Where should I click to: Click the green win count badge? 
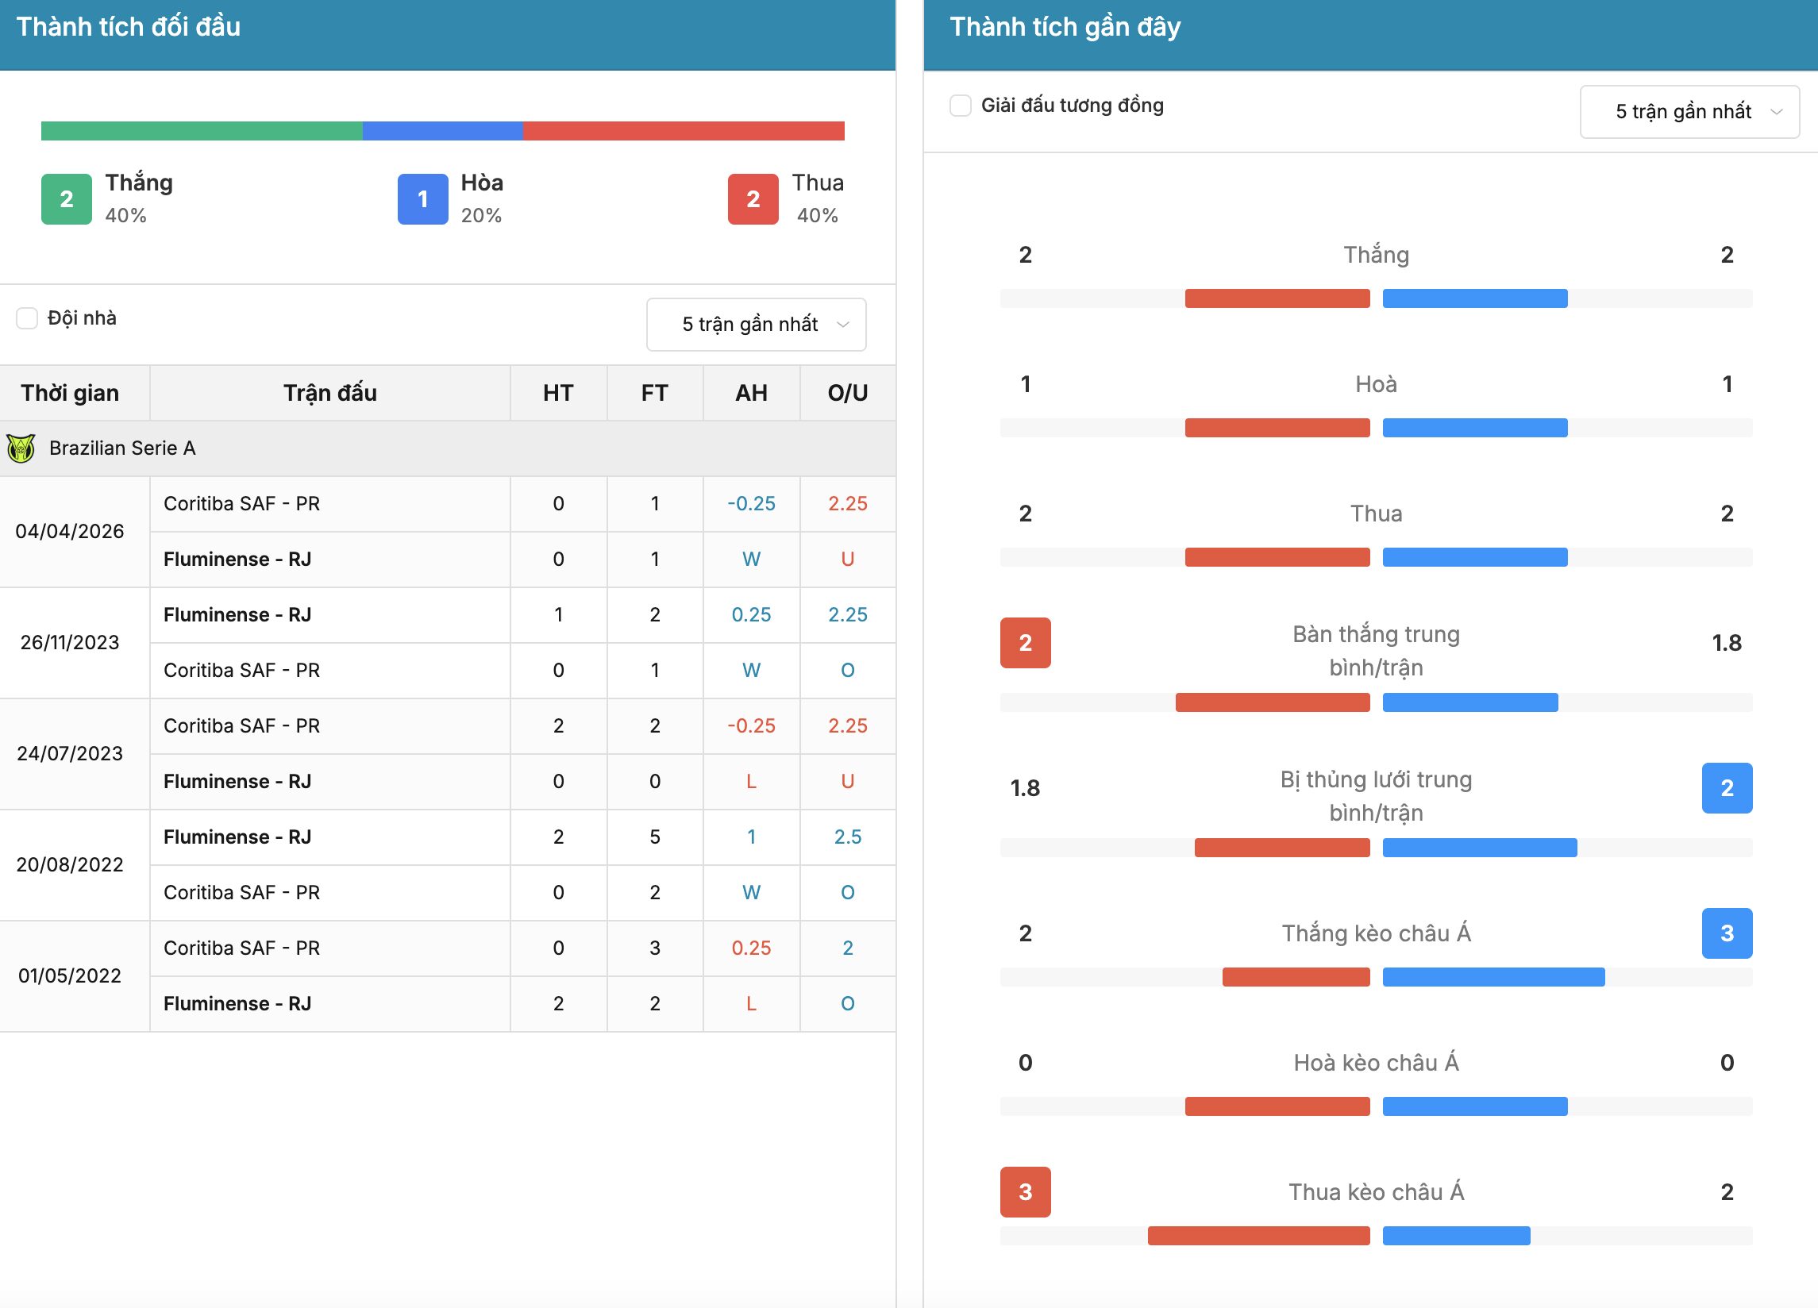tap(67, 198)
